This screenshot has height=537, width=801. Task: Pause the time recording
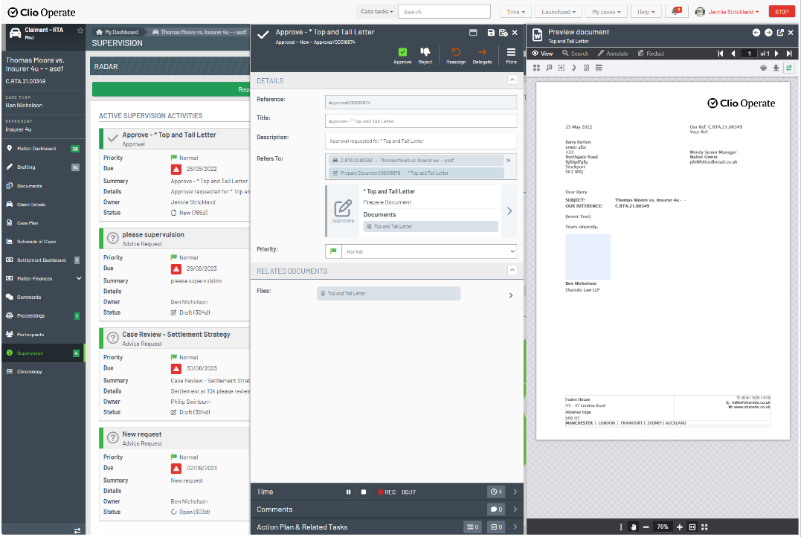click(x=348, y=492)
